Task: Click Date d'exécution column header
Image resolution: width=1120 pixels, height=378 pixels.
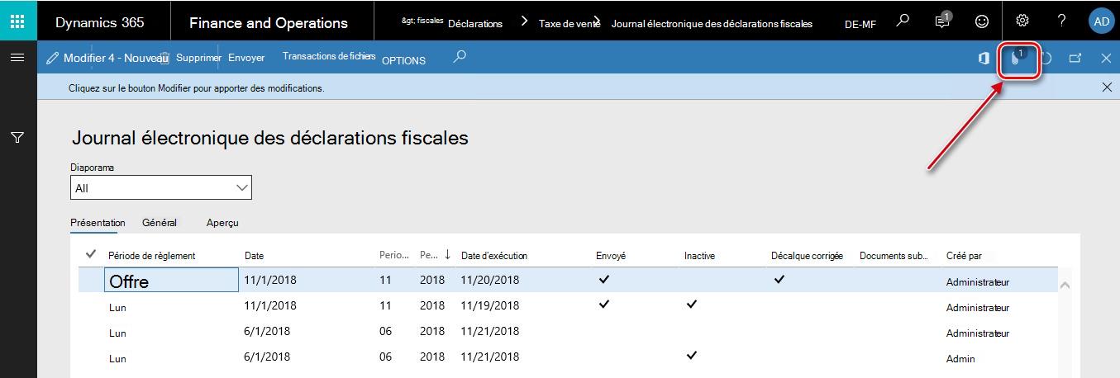Action: (494, 256)
